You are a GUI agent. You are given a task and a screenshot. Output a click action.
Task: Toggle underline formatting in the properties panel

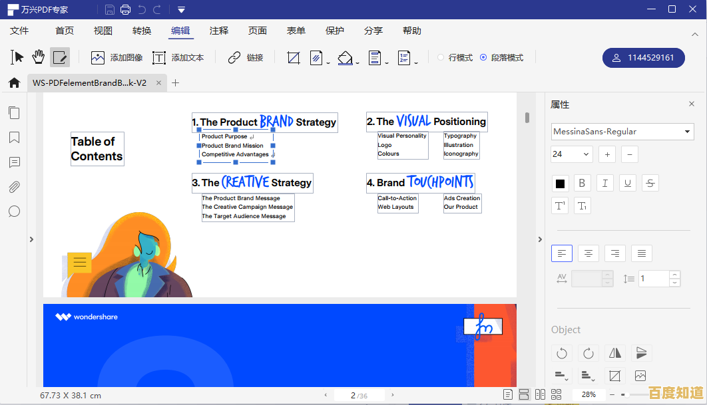[627, 183]
